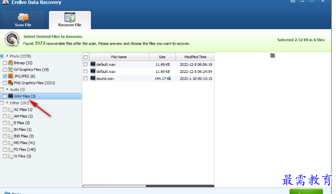336x194 pixels.
Task: Check the Bitmap (32) checkbox
Action: pos(5,63)
